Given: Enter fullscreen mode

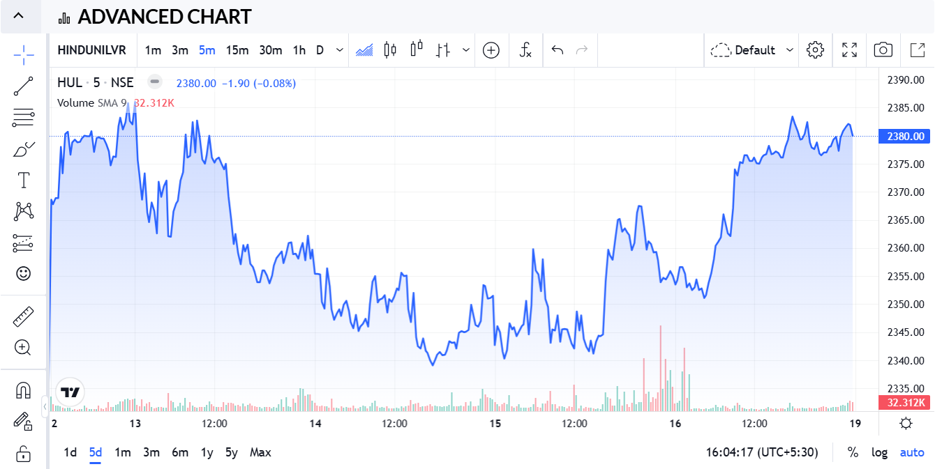Looking at the screenshot, I should (x=849, y=50).
